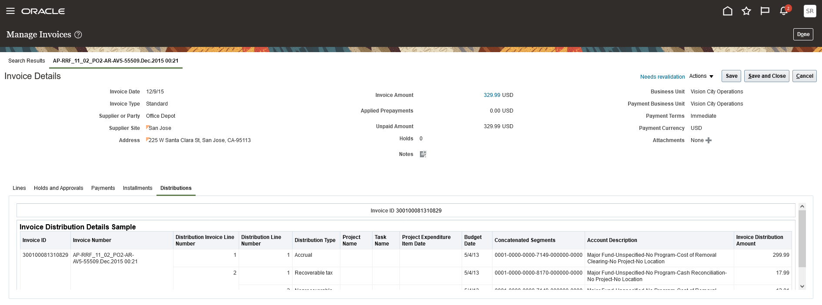
Task: Open SR user profile menu
Action: click(x=809, y=11)
